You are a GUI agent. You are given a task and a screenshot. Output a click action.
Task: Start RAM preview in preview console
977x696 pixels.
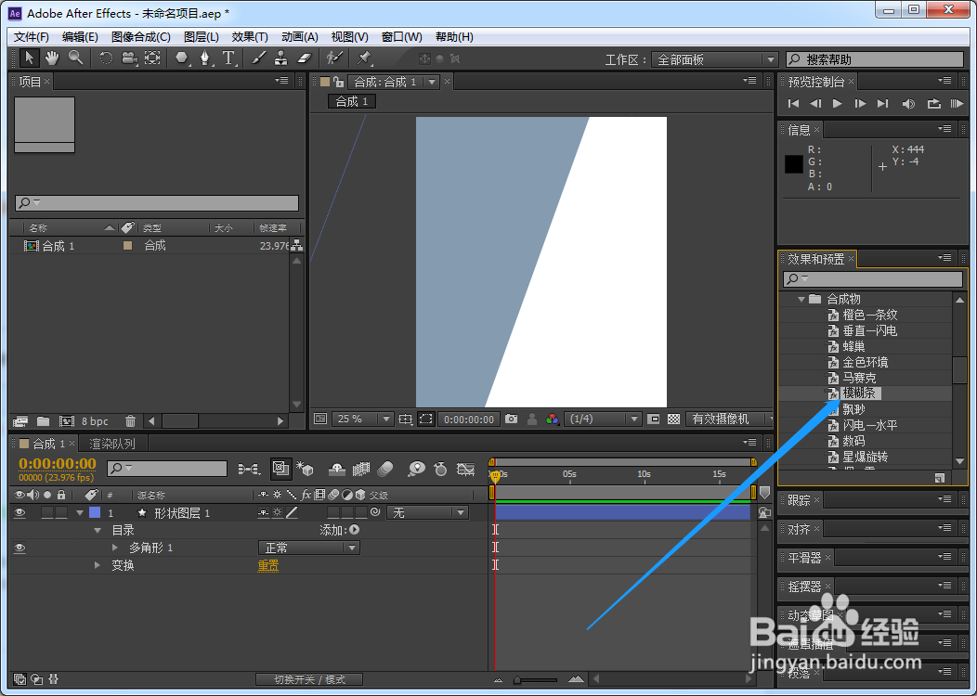pyautogui.click(x=957, y=103)
